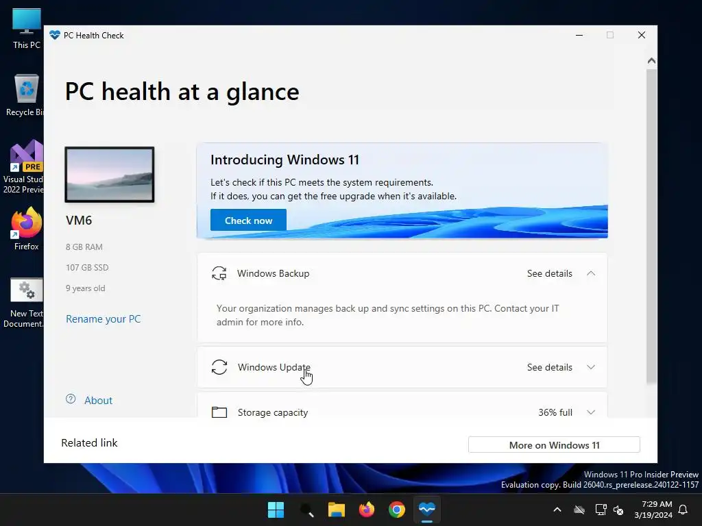Click the Windows Update label

pos(274,367)
